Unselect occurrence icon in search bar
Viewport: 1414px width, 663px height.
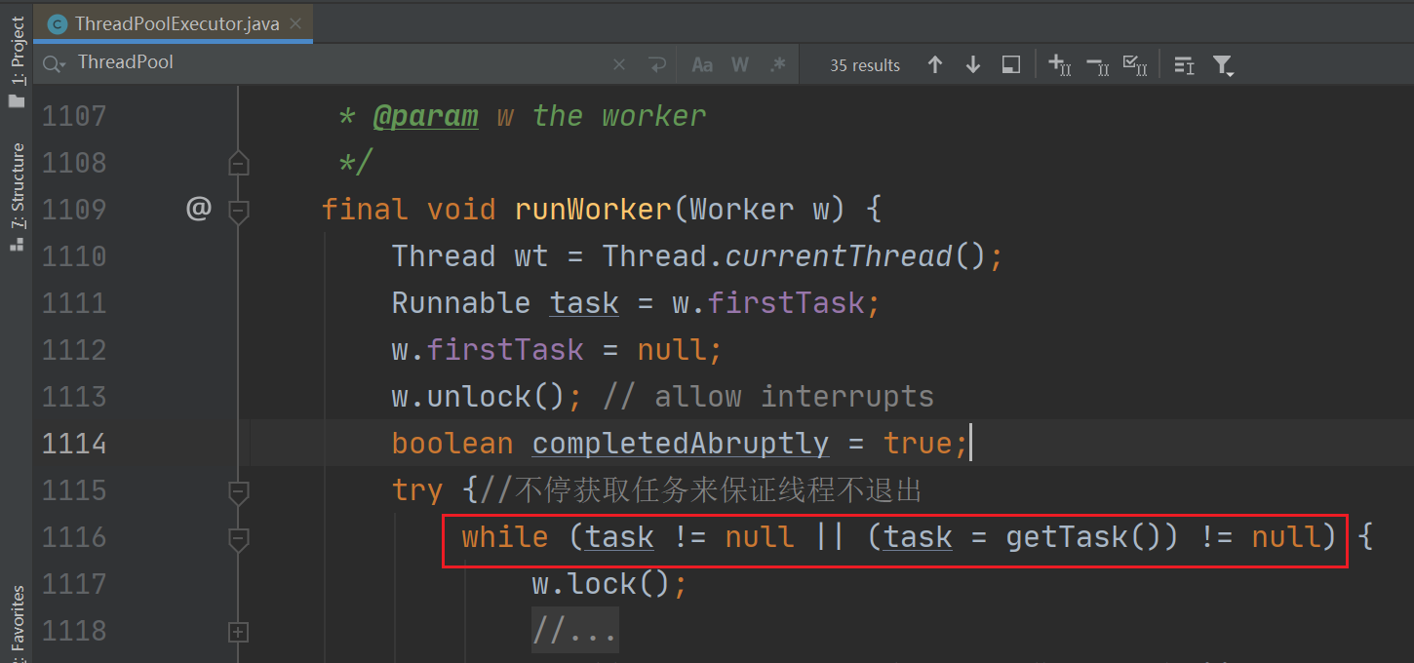point(1098,65)
